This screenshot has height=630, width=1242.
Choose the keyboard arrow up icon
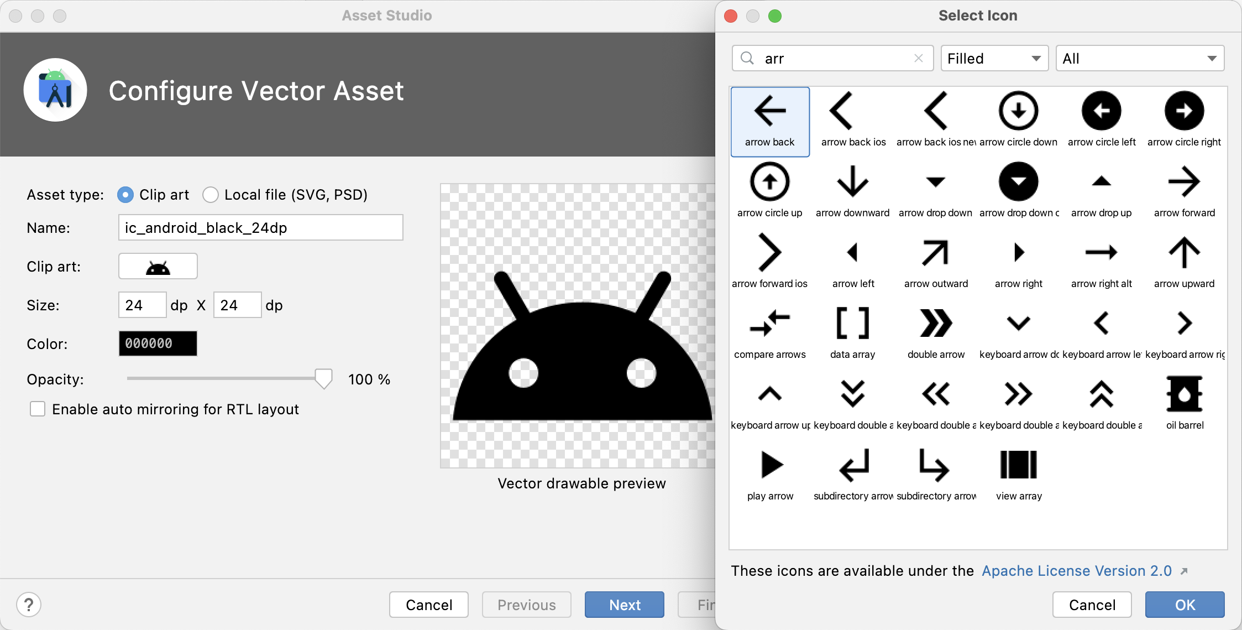[770, 405]
